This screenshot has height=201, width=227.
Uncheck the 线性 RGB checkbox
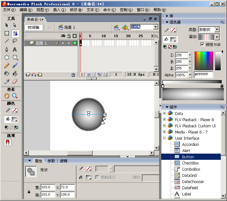[202, 45]
